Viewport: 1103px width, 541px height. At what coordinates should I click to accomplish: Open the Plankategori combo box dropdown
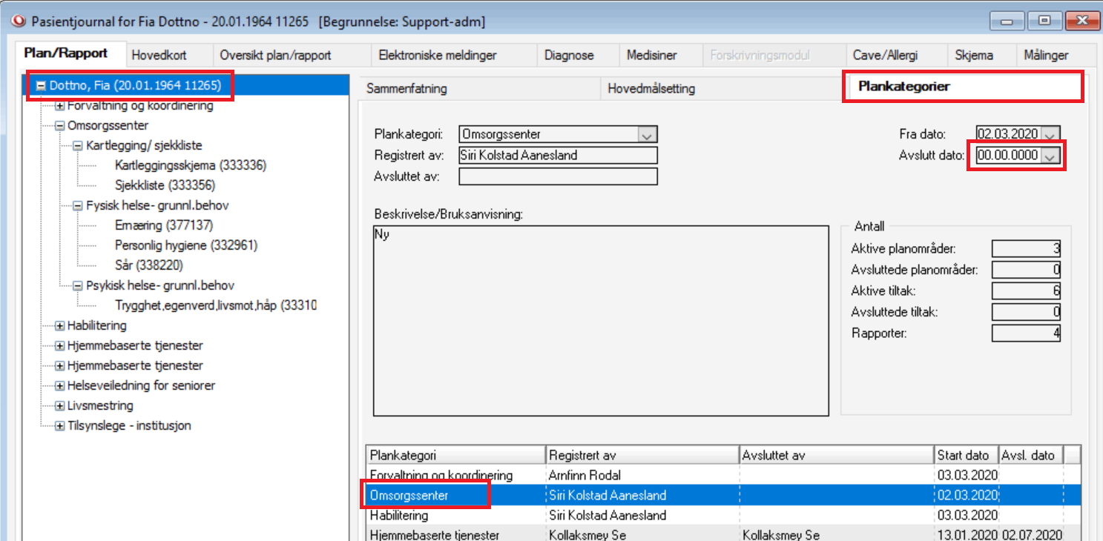pos(647,135)
